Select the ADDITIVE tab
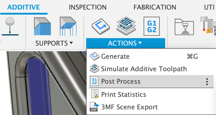This screenshot has height=115, width=216. (x=24, y=7)
